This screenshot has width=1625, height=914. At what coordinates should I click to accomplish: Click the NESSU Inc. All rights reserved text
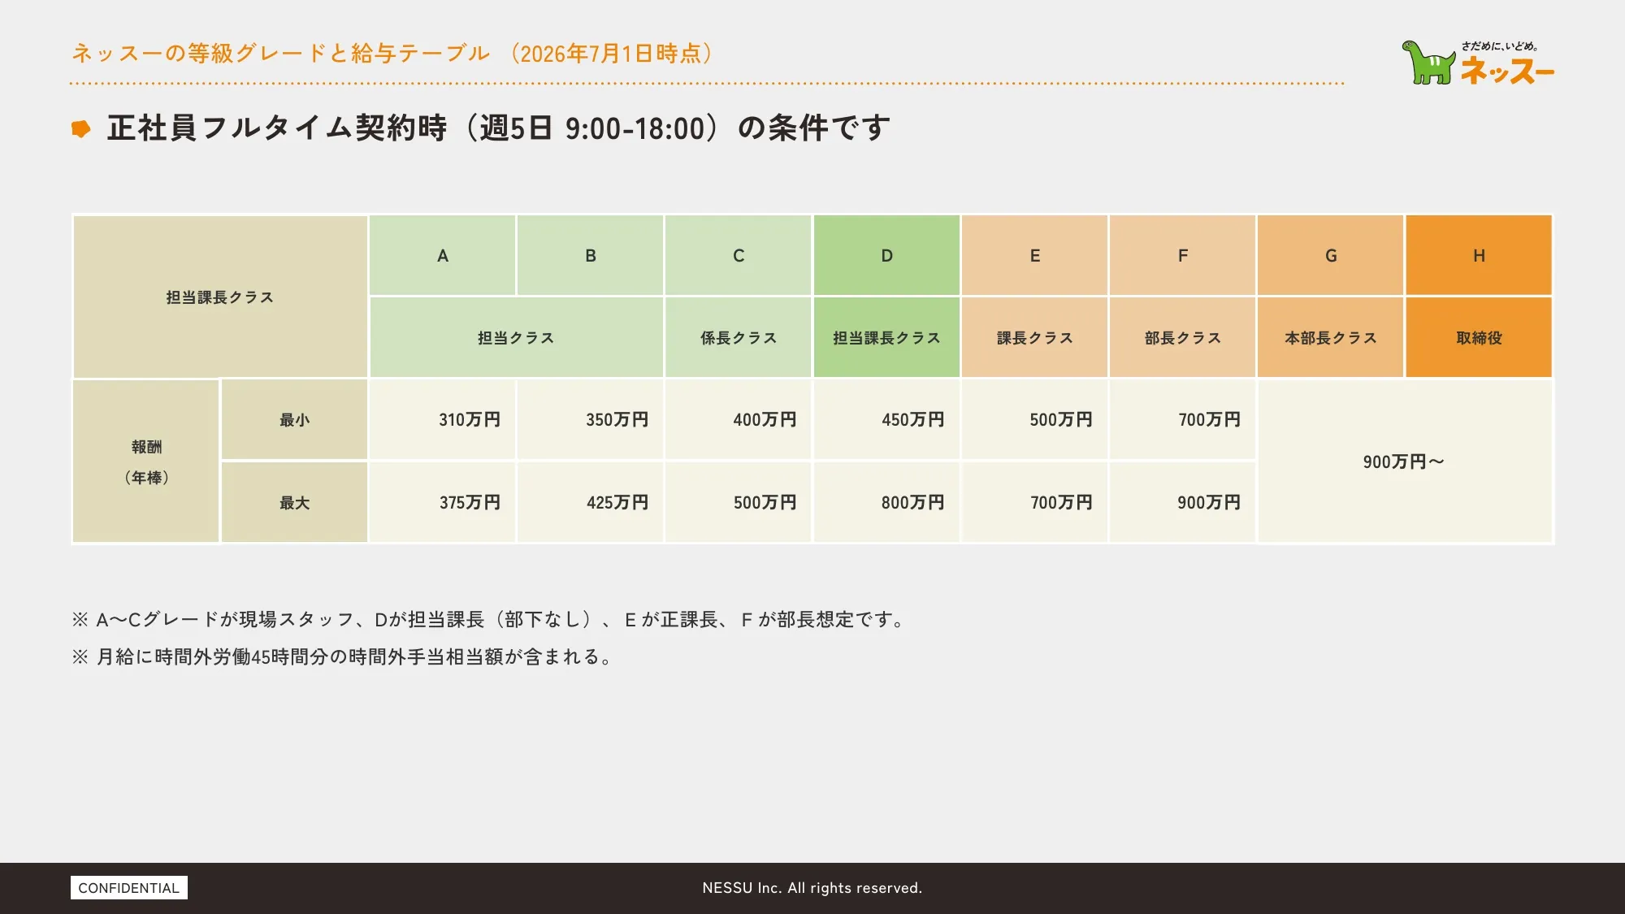coord(812,888)
